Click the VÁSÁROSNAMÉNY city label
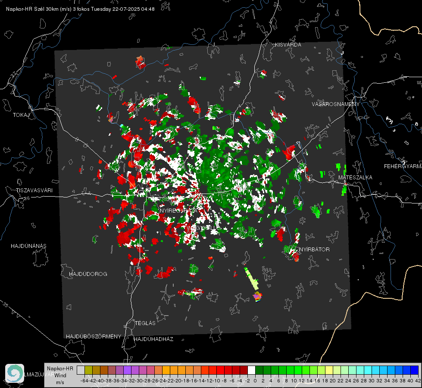422x388 pixels. click(336, 104)
